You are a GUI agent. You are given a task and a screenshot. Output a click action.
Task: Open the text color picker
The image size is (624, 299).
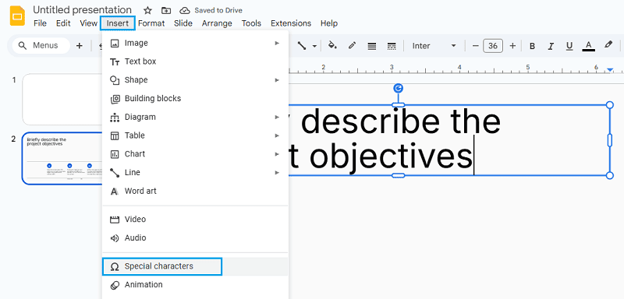(x=589, y=46)
